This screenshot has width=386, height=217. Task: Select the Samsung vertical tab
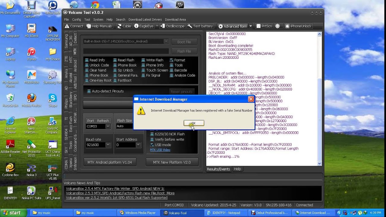point(66,41)
